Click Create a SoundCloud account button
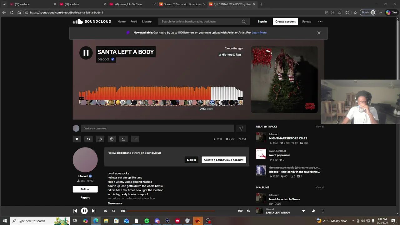Image resolution: width=400 pixels, height=225 pixels. point(224,160)
